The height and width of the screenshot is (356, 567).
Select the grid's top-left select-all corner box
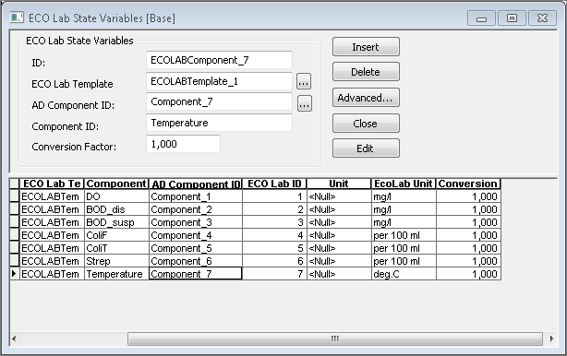pyautogui.click(x=15, y=184)
